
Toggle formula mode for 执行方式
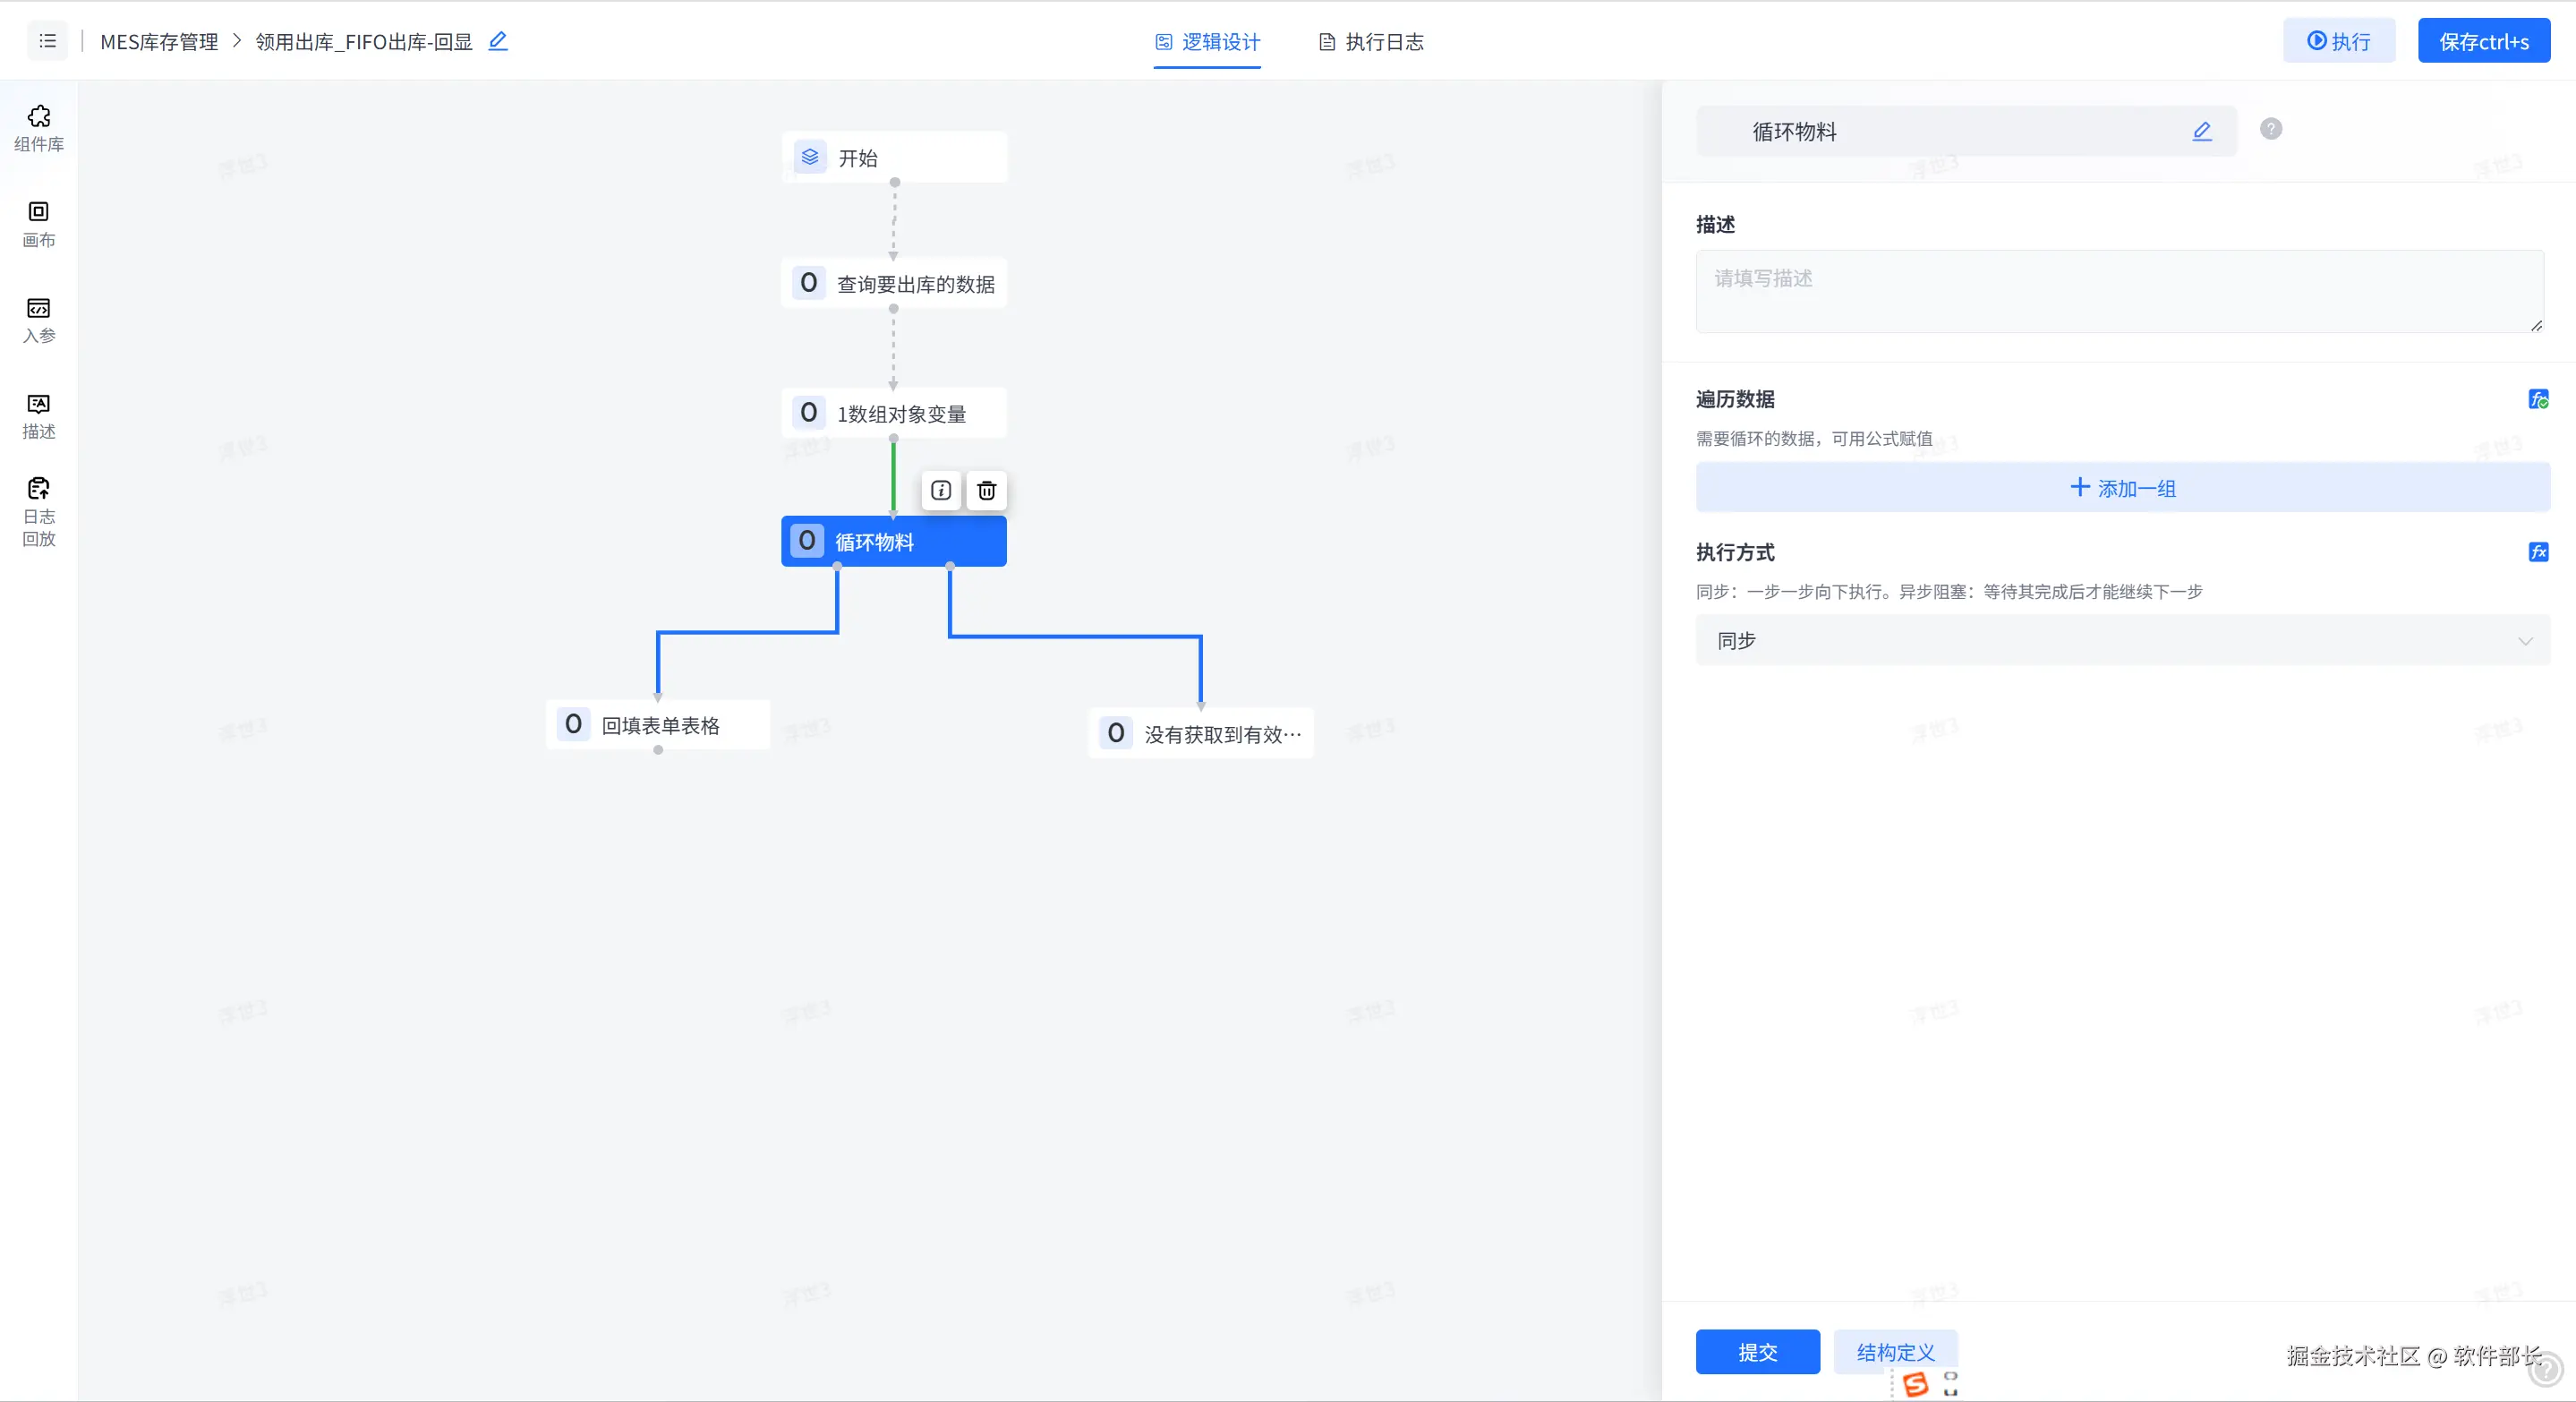(x=2537, y=552)
